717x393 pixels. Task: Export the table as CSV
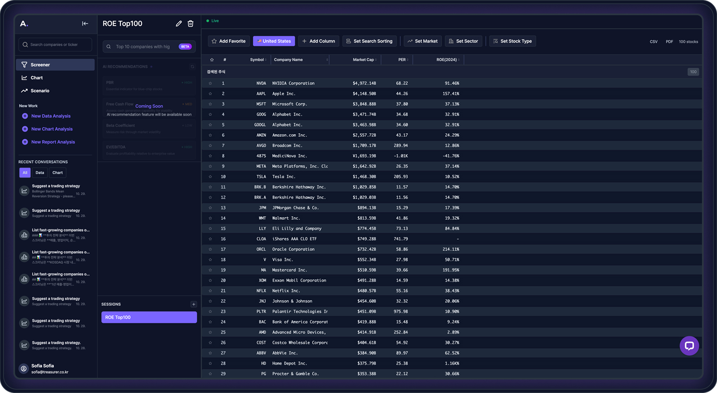(x=653, y=42)
